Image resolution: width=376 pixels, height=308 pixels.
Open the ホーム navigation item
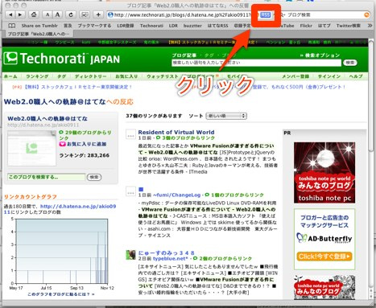[10, 76]
